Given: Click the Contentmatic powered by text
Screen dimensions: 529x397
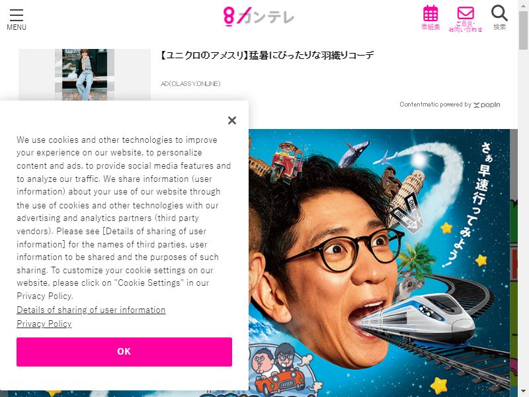Looking at the screenshot, I should pos(436,105).
